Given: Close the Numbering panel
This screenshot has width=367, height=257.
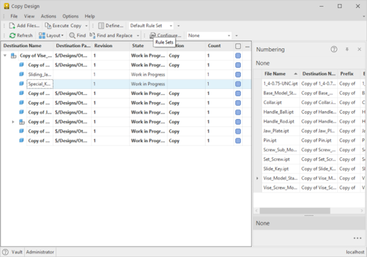Looking at the screenshot, I should coord(359,49).
